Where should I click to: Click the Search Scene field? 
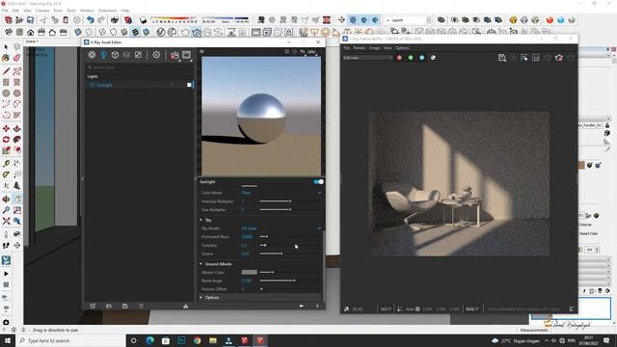(x=139, y=67)
